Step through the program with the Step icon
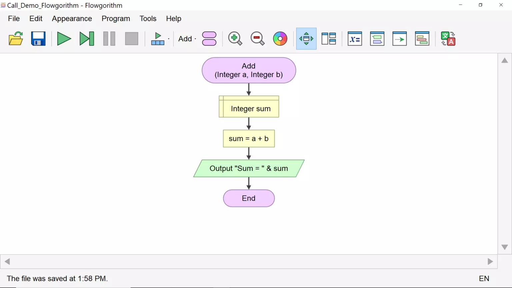This screenshot has height=288, width=512. click(87, 39)
